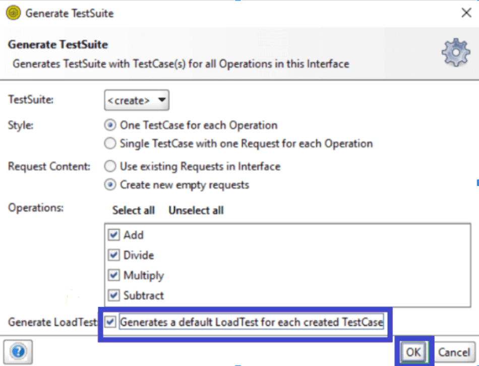
Task: Click the SoapUI logo in title bar
Action: click(x=13, y=13)
